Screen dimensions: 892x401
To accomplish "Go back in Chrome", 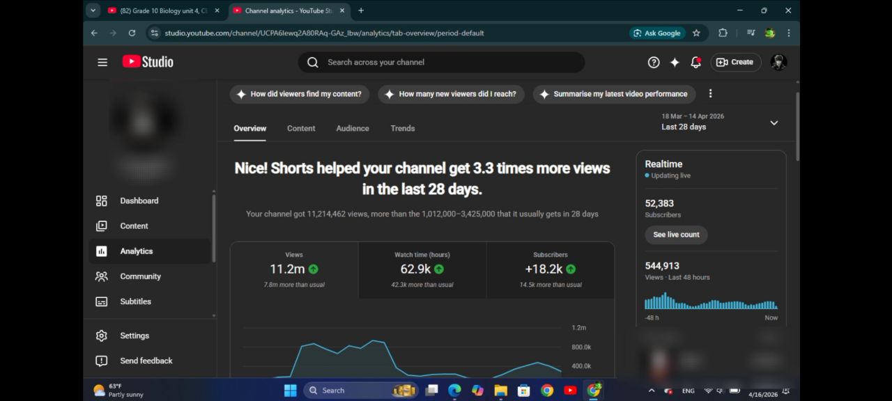I will (x=94, y=33).
